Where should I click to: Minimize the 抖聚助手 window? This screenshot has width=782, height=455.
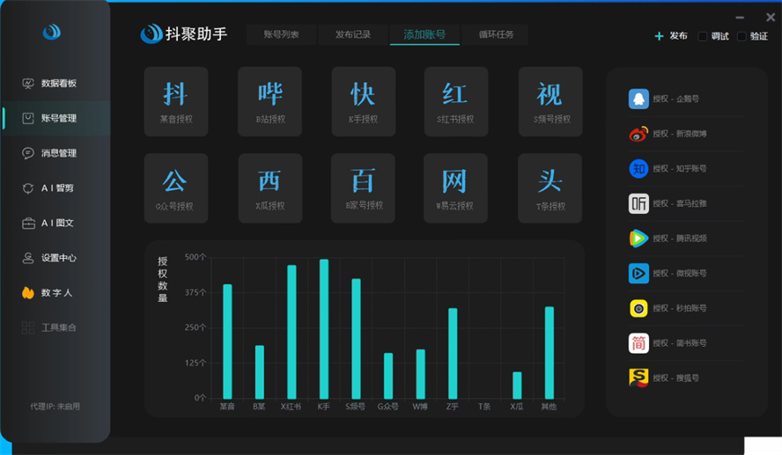pos(740,18)
